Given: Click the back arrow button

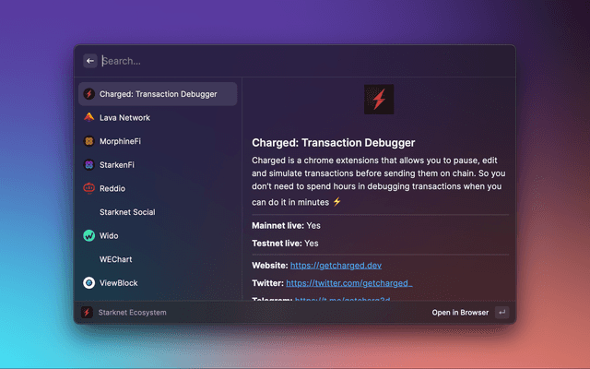Looking at the screenshot, I should click(90, 61).
